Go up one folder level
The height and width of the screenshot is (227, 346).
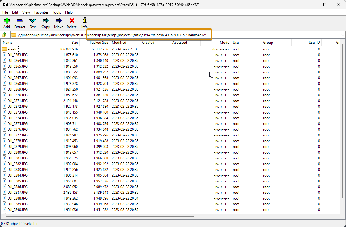pos(4,34)
